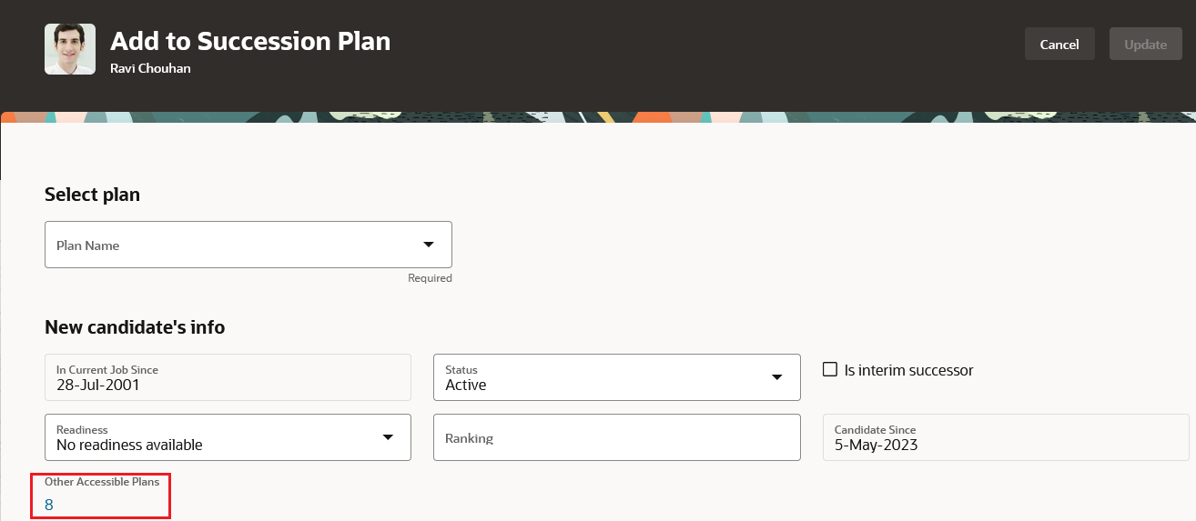Image resolution: width=1196 pixels, height=521 pixels.
Task: Click the Candidate Since date field
Action: 1006,437
